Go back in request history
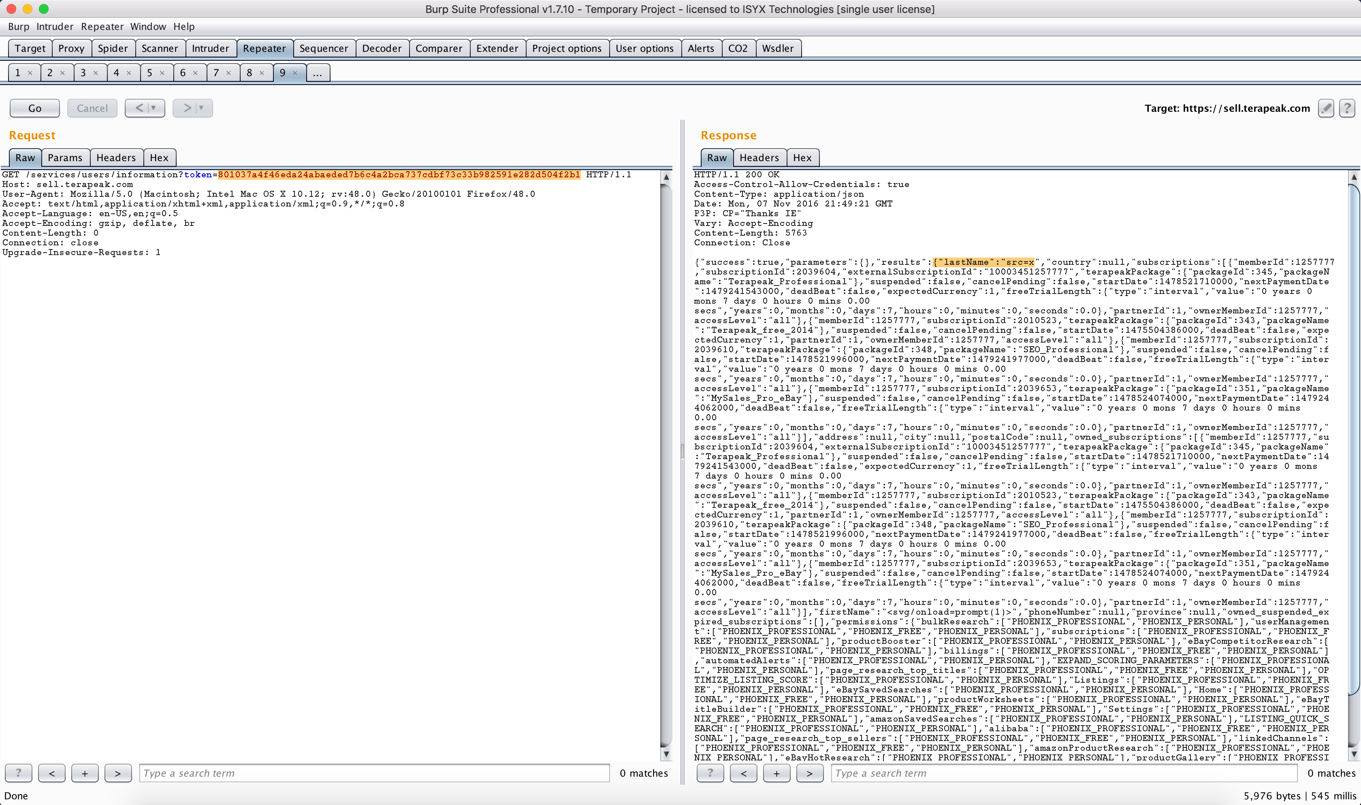The height and width of the screenshot is (805, 1361). click(139, 108)
